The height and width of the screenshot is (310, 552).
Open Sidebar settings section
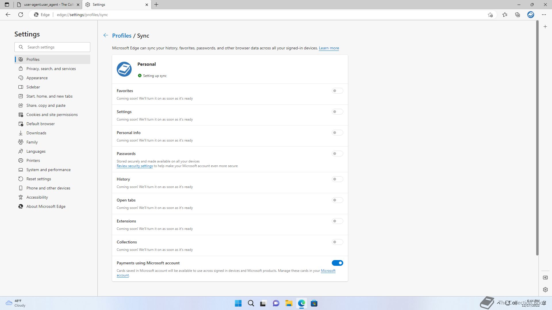point(52,87)
